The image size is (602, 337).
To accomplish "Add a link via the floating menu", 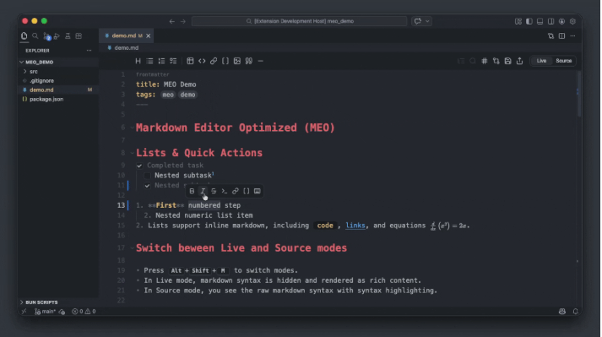I will click(236, 191).
